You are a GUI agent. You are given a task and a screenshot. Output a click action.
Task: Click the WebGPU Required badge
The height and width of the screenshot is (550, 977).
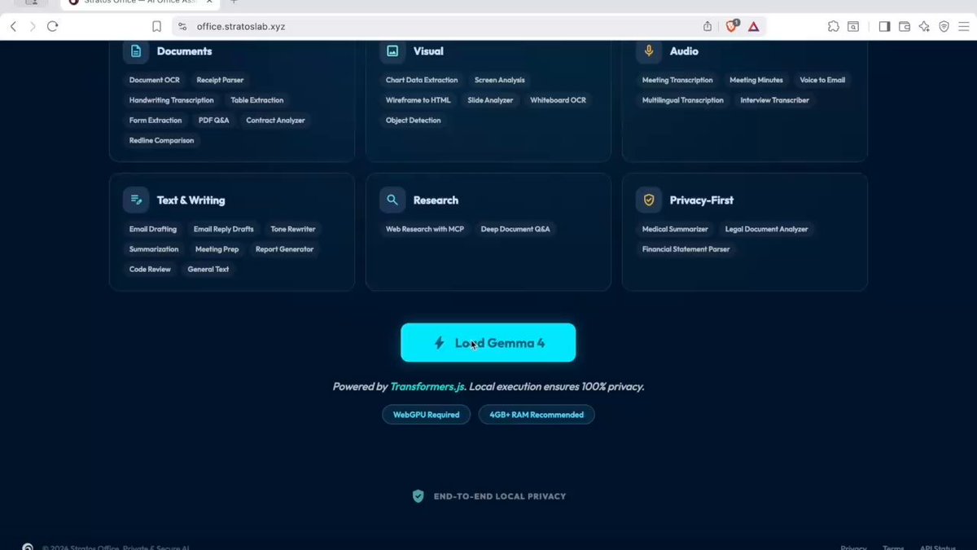click(x=426, y=415)
